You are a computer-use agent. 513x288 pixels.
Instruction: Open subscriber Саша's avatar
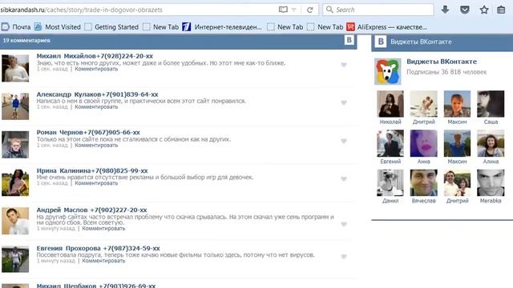(491, 104)
